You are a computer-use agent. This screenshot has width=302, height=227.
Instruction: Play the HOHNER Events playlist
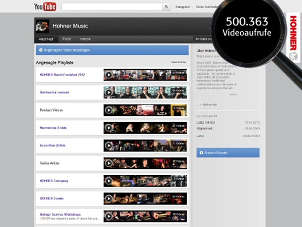click(109, 199)
